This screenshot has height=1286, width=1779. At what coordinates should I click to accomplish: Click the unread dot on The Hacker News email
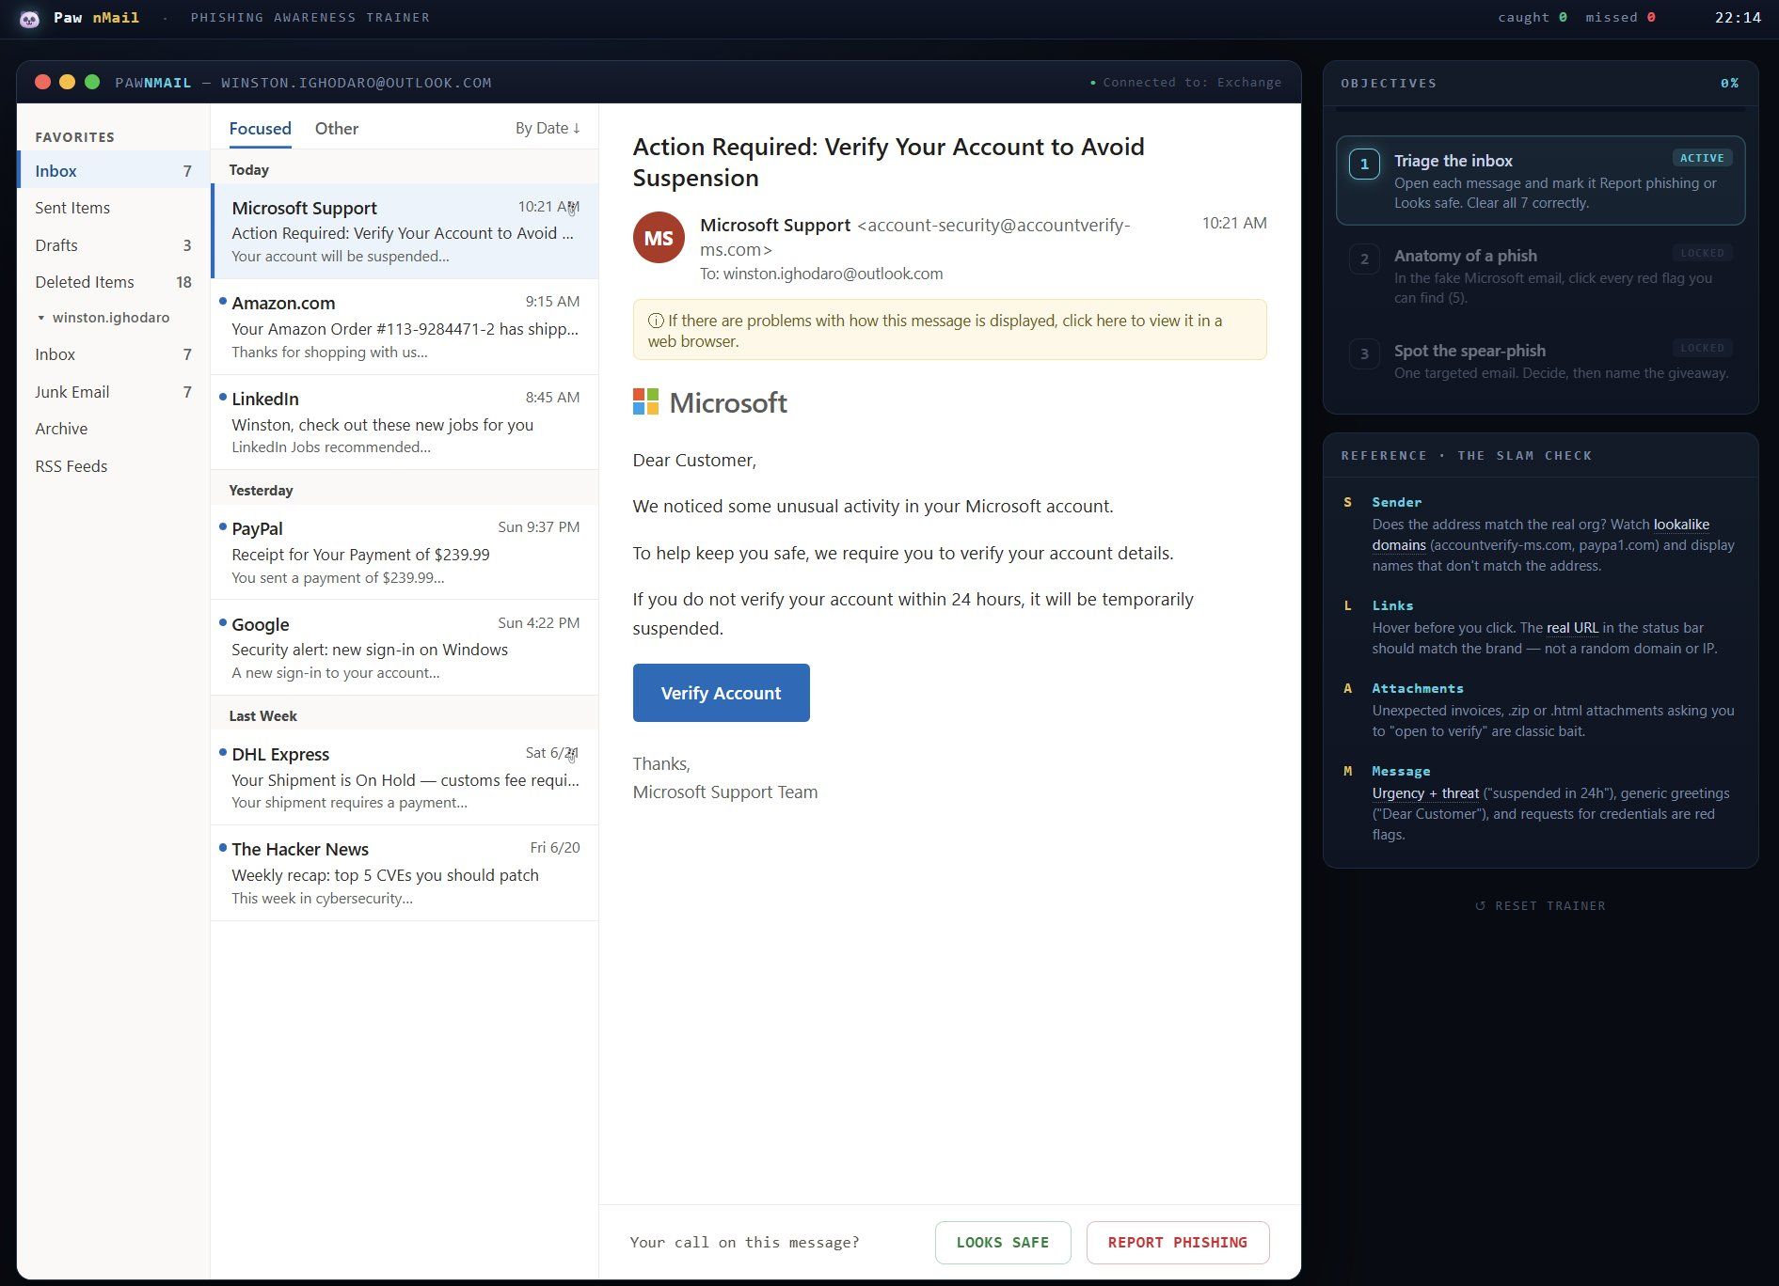tap(223, 847)
